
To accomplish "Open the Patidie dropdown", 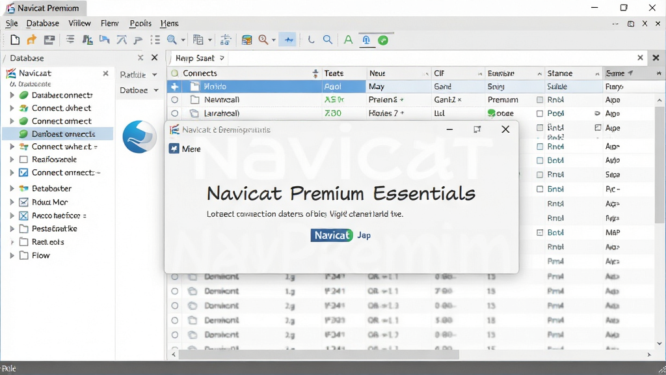I will 139,75.
